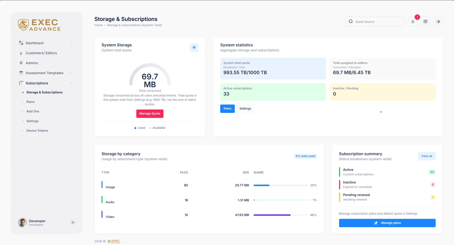
Task: Click the Exec Advance logo
Action: 39,25
